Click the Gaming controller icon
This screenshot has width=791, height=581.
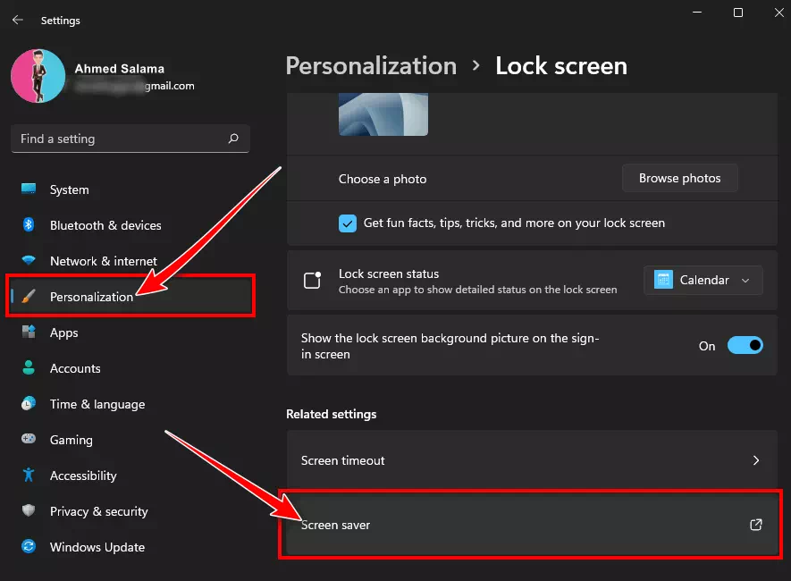point(29,439)
